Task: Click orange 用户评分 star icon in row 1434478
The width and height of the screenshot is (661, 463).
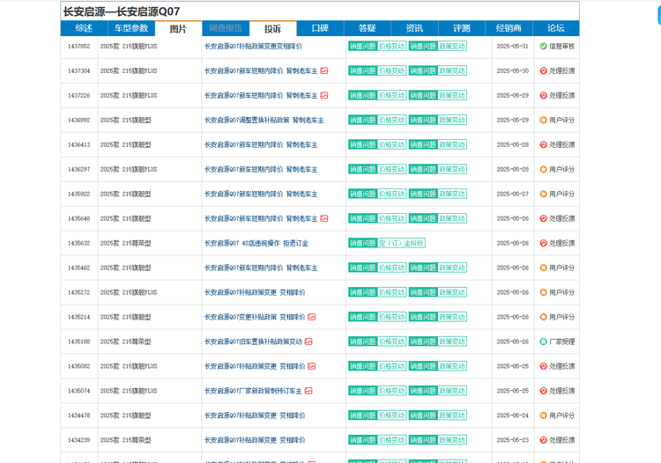Action: pyautogui.click(x=544, y=415)
